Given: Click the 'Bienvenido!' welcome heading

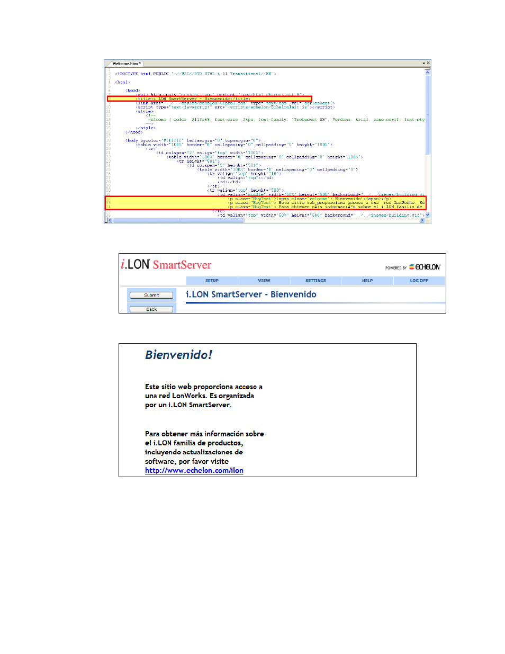Looking at the screenshot, I should pos(178,355).
